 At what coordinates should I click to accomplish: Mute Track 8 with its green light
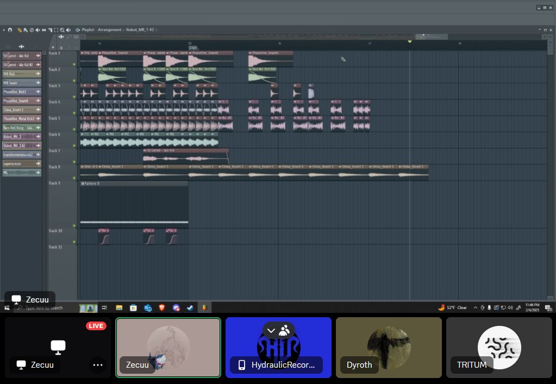tap(74, 178)
